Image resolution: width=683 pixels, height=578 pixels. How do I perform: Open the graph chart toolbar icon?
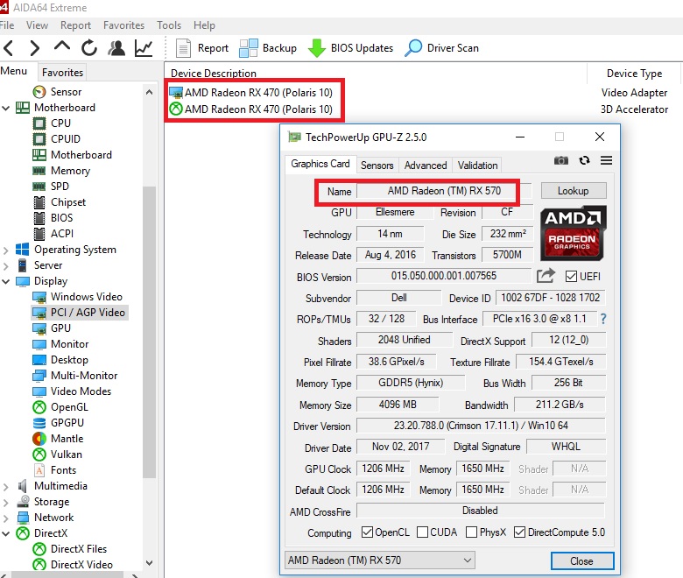point(144,48)
